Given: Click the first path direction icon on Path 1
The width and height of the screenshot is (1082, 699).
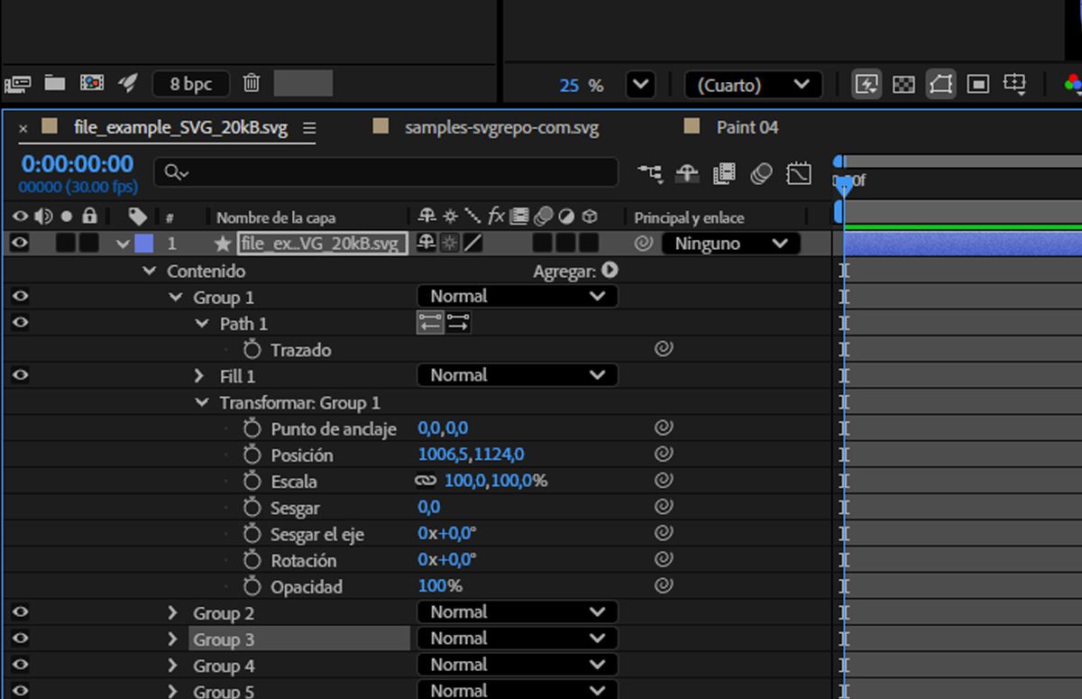Looking at the screenshot, I should tap(430, 322).
